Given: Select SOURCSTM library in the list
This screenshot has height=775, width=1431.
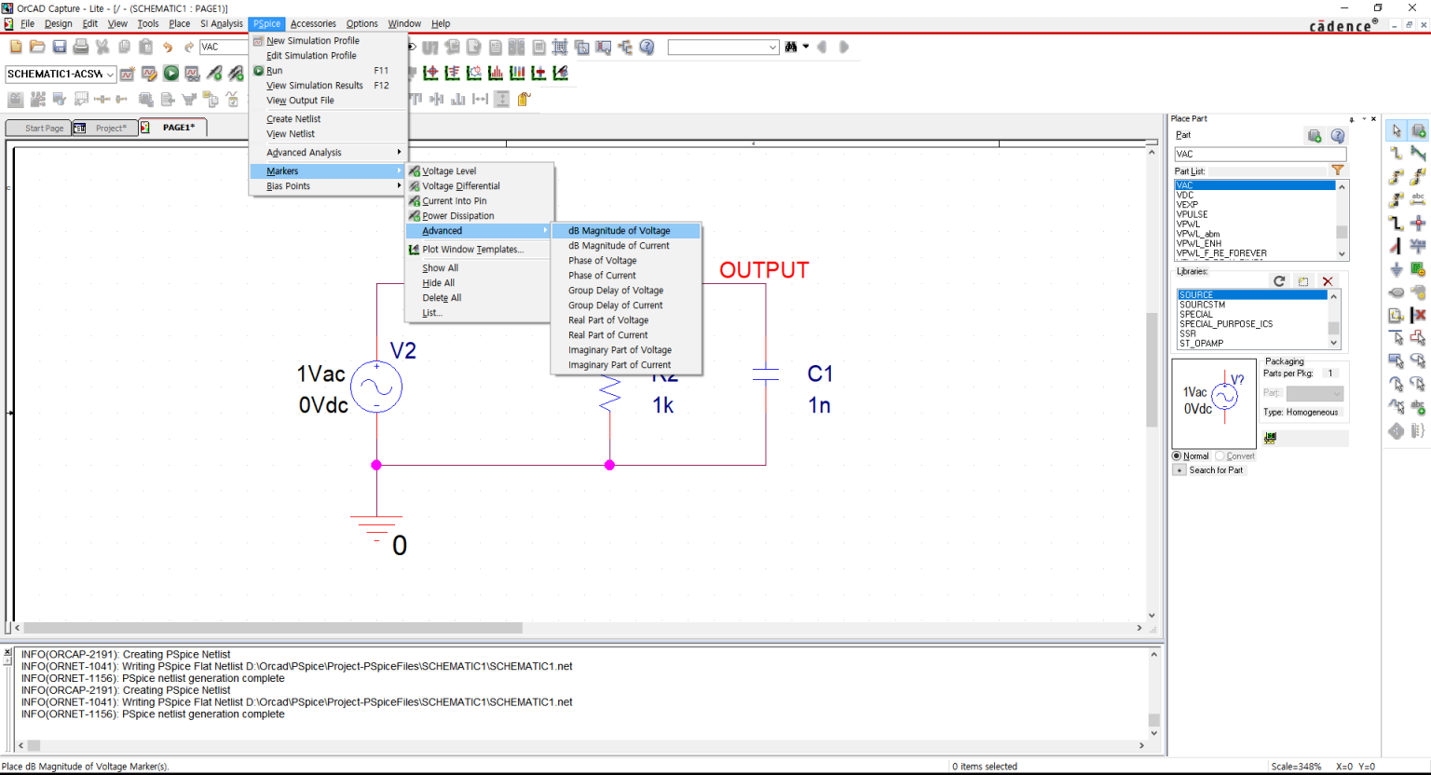Looking at the screenshot, I should pos(1252,305).
